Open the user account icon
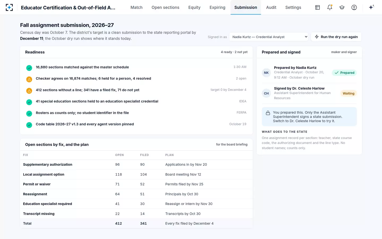Screen dimensions: 382x239 354,7
